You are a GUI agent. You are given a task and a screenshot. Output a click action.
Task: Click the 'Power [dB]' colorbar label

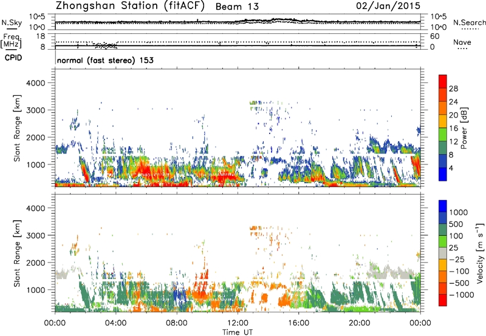pos(464,128)
